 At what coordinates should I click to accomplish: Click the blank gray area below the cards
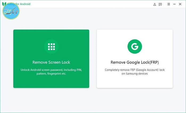click(x=93, y=101)
